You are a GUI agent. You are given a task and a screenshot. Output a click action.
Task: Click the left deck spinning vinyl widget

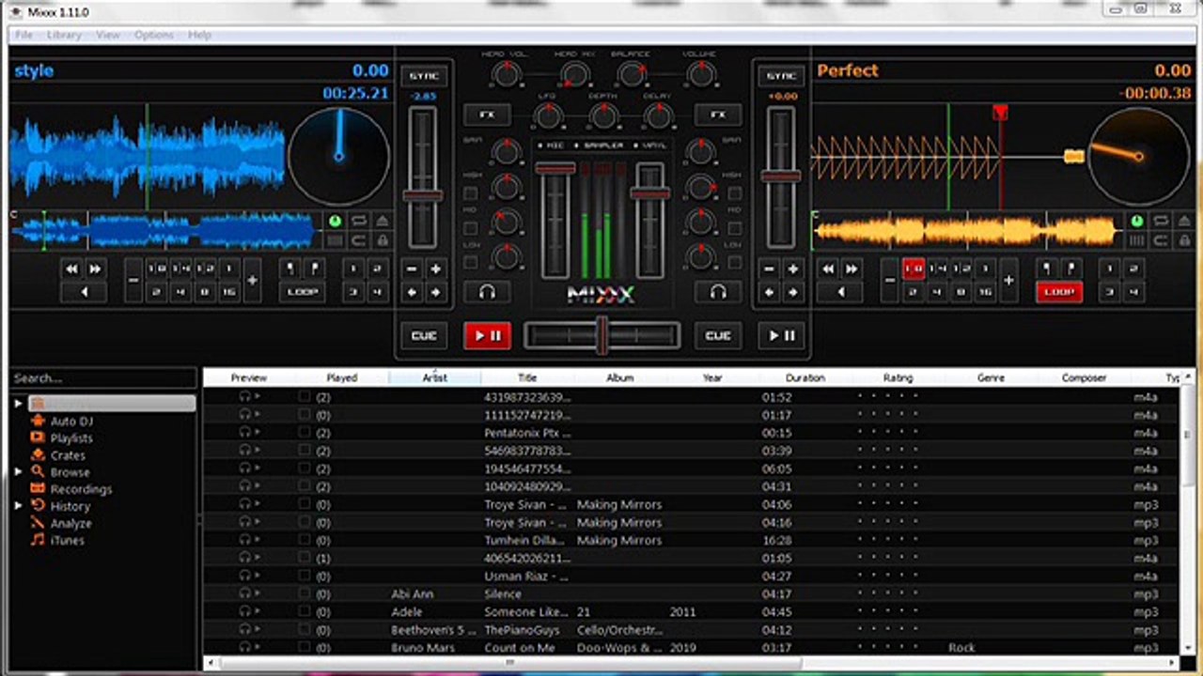[338, 155]
